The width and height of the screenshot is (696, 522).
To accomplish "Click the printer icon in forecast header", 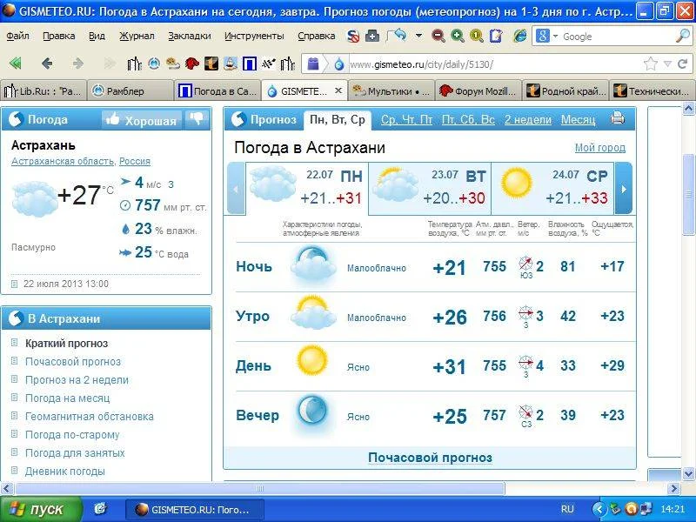I will tap(618, 119).
